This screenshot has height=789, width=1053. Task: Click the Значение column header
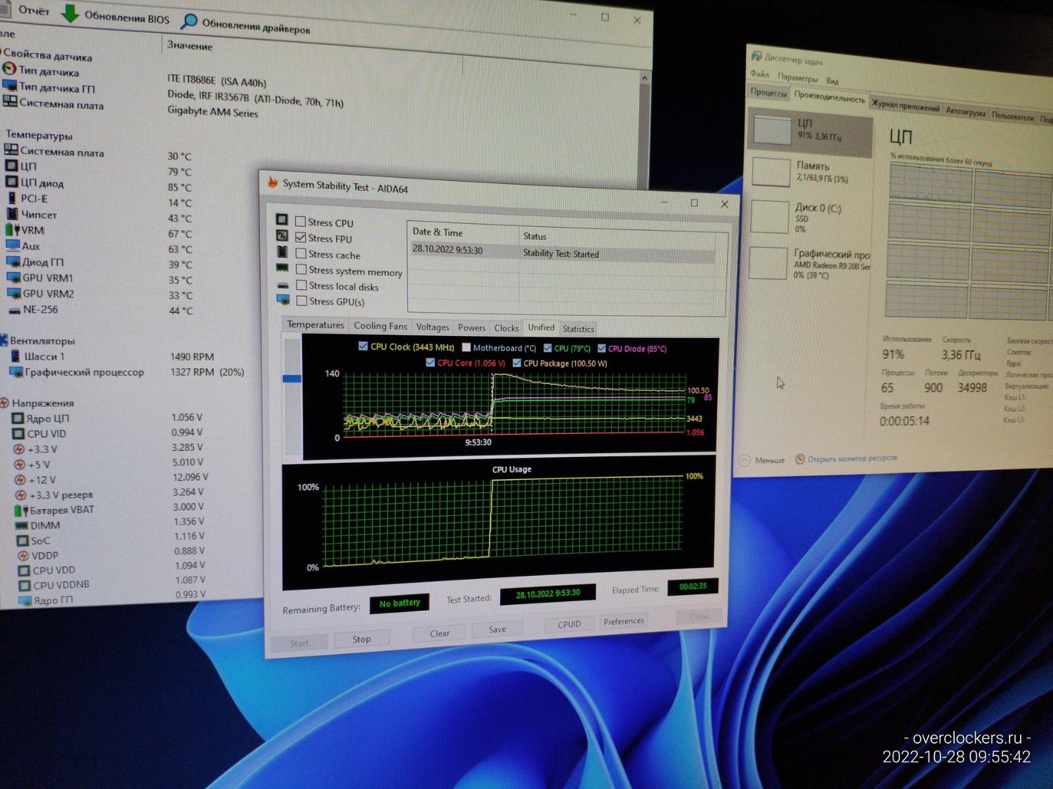[190, 45]
